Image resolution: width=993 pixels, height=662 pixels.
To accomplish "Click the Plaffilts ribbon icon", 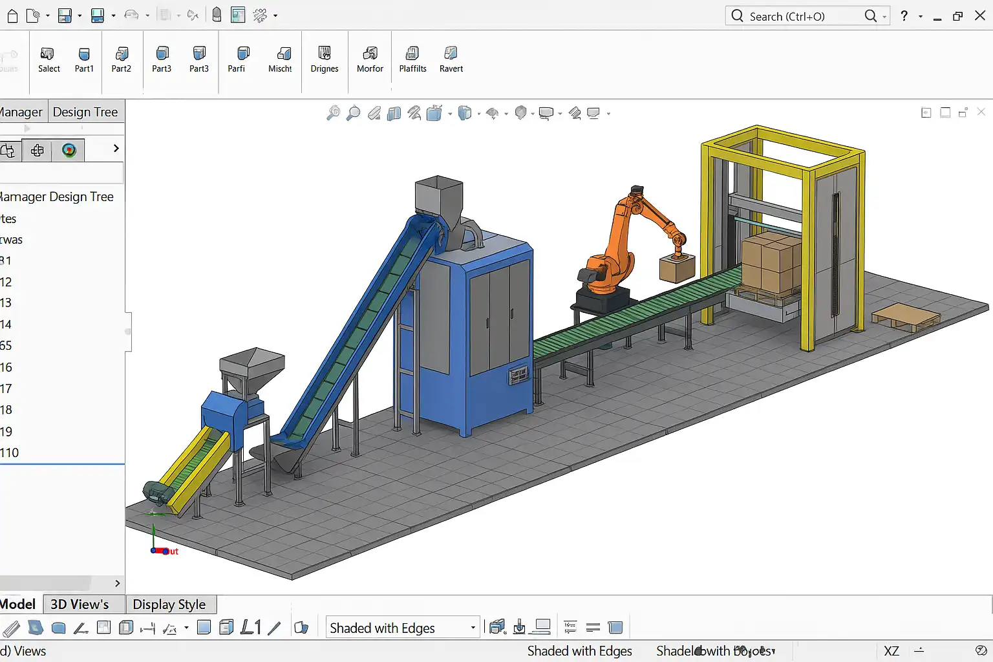I will [x=412, y=54].
